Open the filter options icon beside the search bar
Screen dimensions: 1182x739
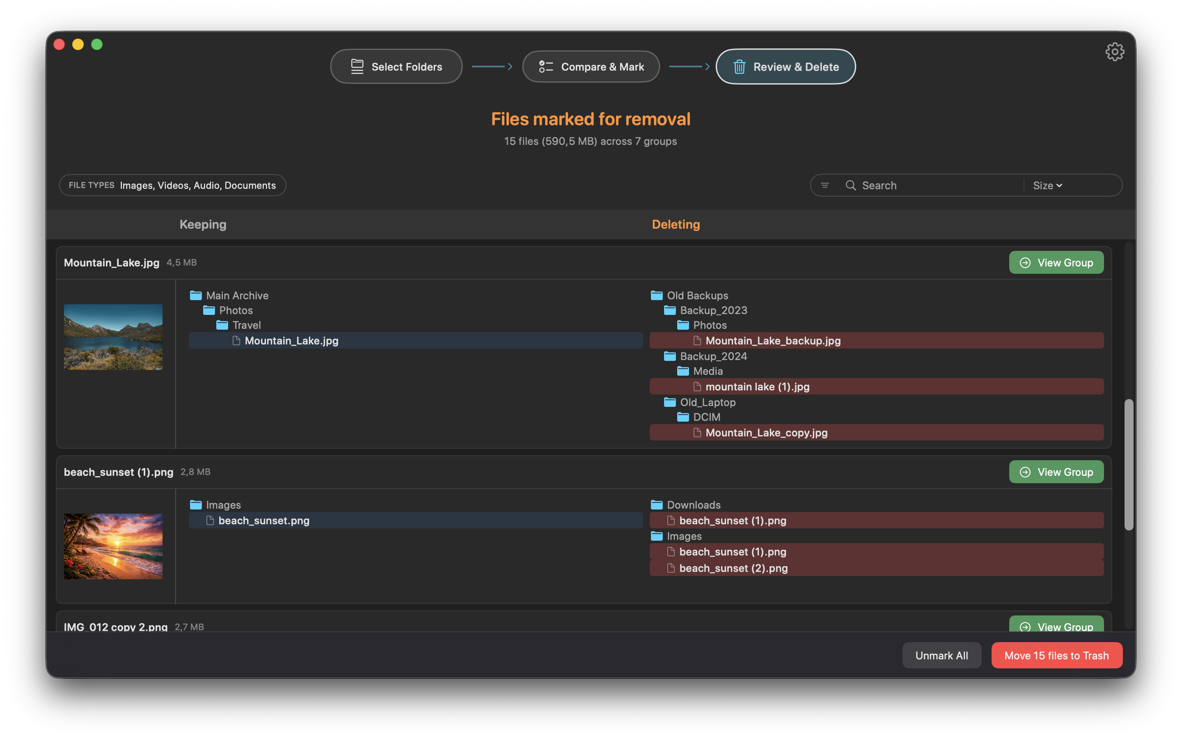(825, 185)
